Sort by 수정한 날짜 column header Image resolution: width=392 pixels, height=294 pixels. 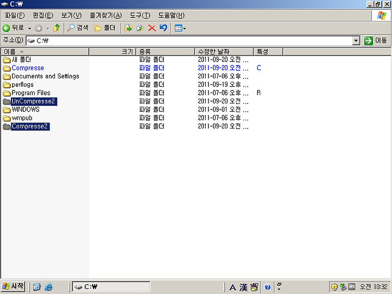[x=224, y=52]
